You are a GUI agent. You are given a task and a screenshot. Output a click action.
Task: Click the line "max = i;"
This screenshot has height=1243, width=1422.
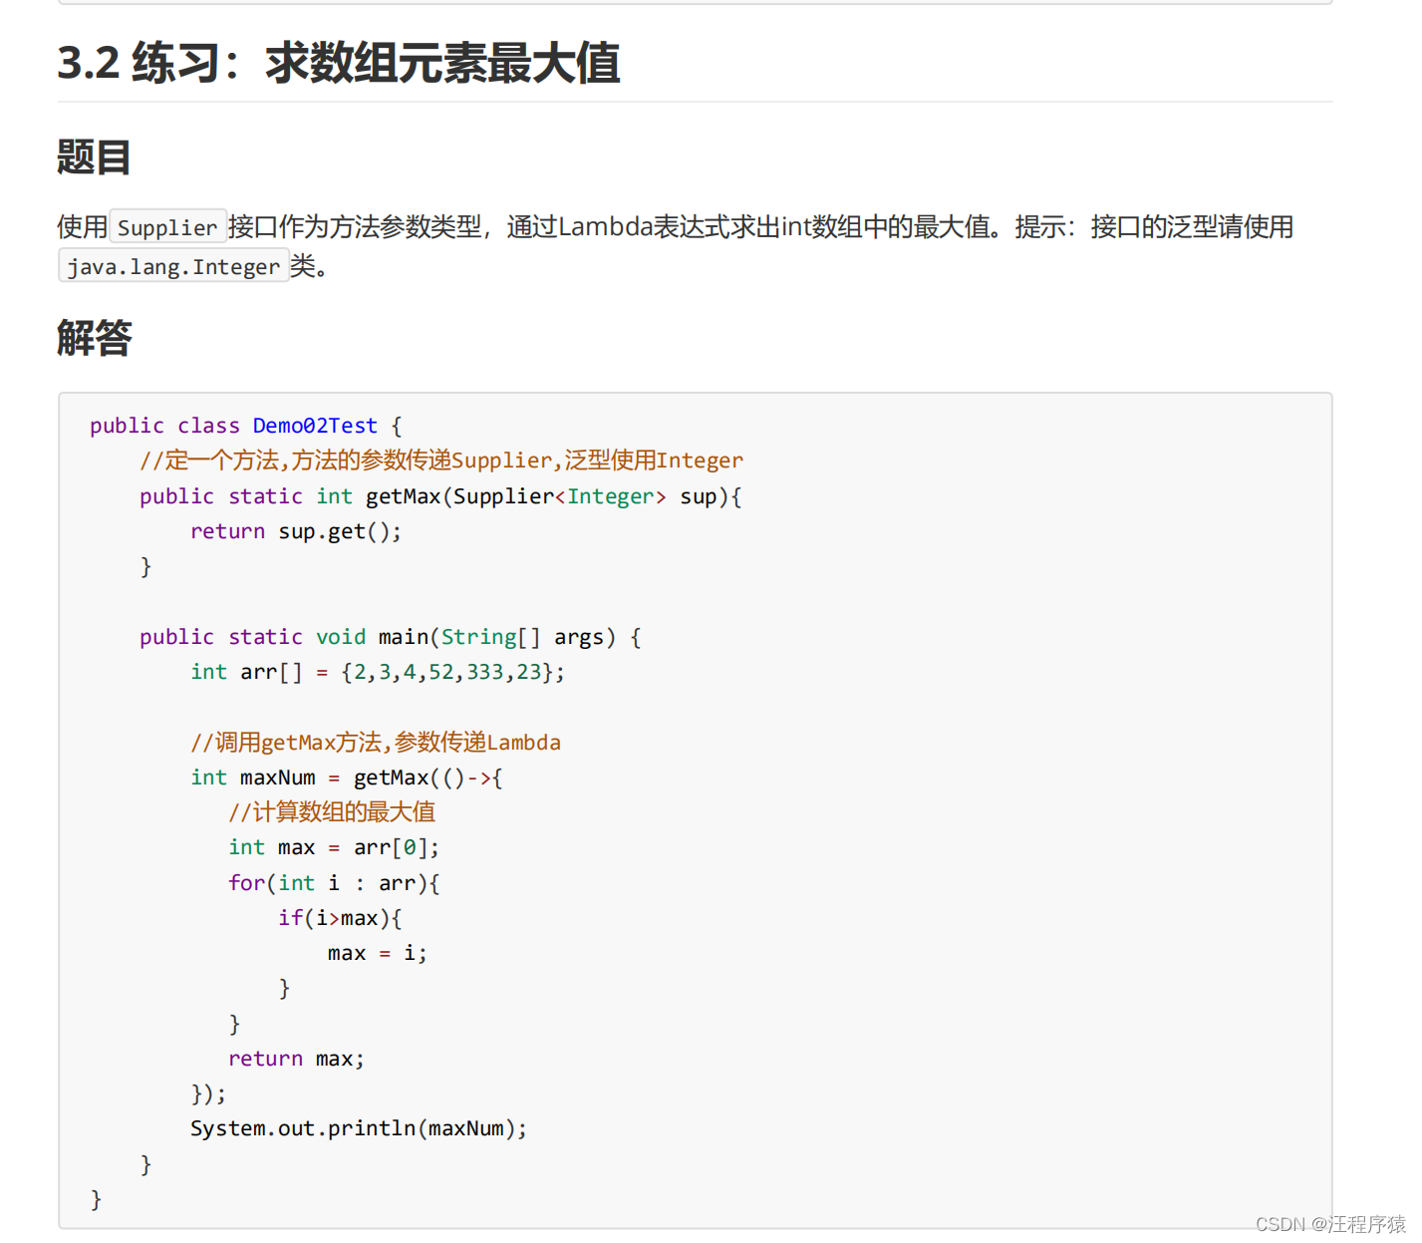click(378, 953)
